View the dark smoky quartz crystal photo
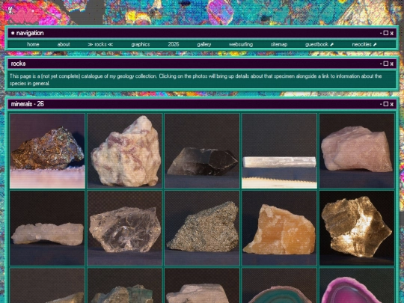Viewport: 404px width, 303px height. click(202, 151)
